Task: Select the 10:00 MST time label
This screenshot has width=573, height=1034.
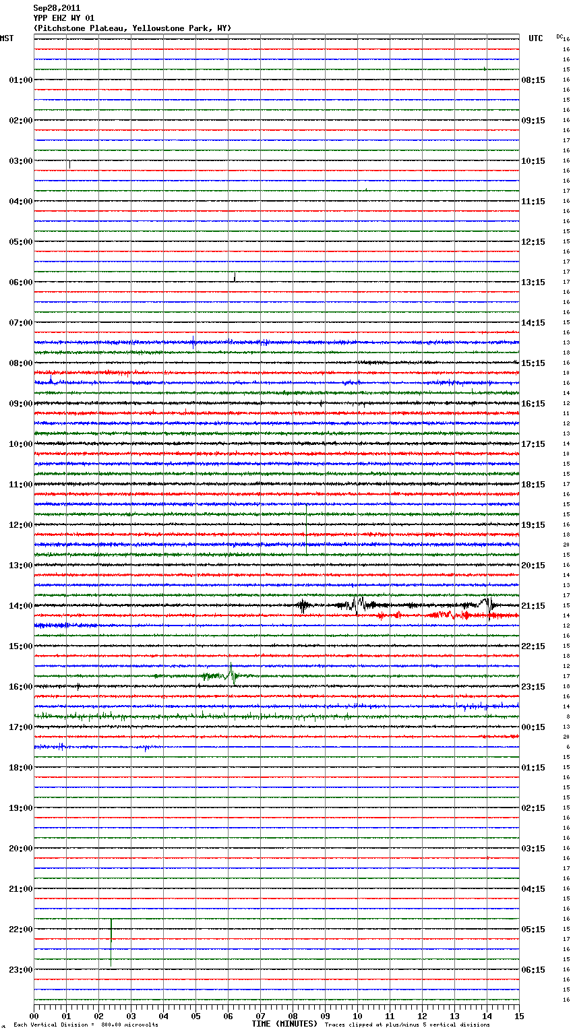Action: (x=20, y=444)
